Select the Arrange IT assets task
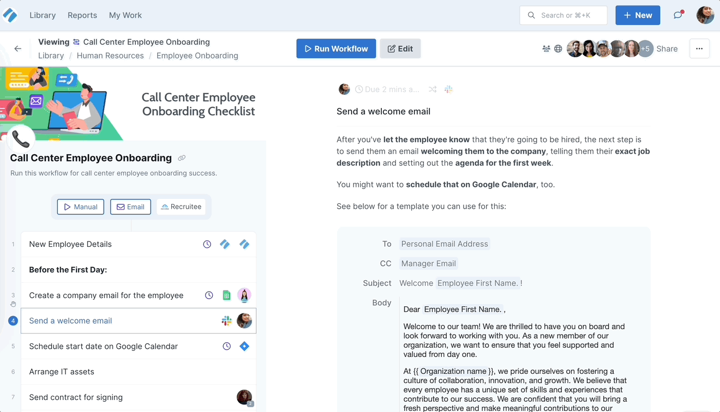Viewport: 720px width, 412px height. (x=62, y=372)
